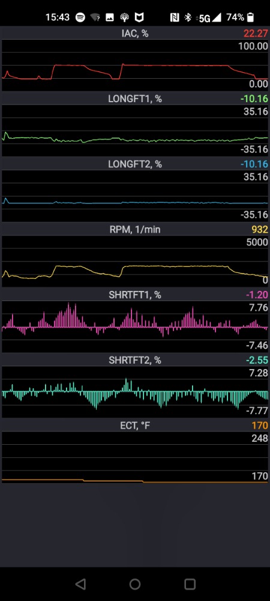Tap the SHRTFT1, % header

(x=135, y=294)
